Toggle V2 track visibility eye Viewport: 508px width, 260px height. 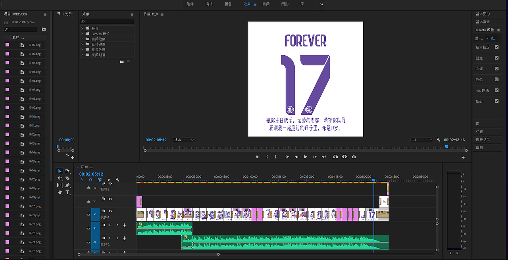(x=110, y=199)
